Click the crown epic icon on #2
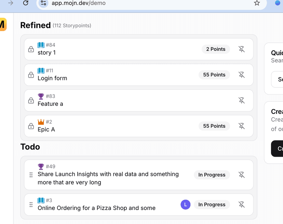 pyautogui.click(x=41, y=122)
